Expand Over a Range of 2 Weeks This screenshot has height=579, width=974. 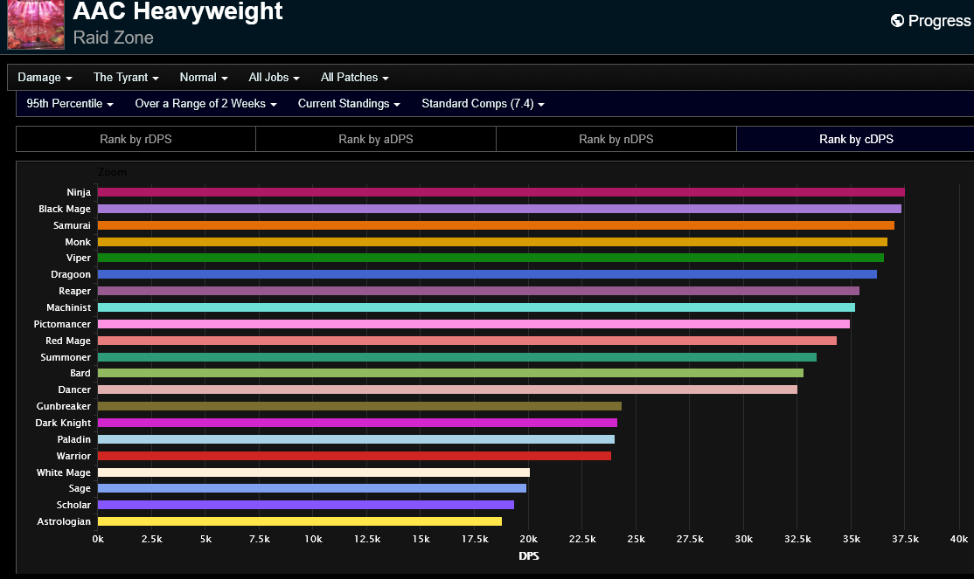click(x=205, y=104)
